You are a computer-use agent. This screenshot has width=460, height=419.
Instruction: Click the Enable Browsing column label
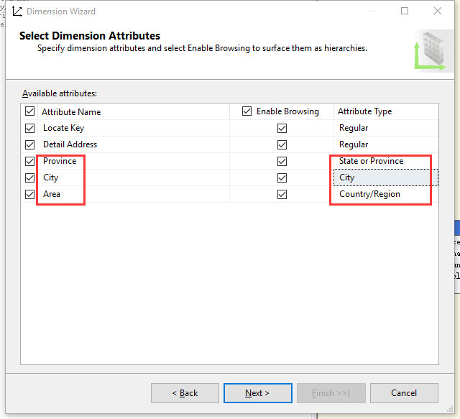click(287, 111)
